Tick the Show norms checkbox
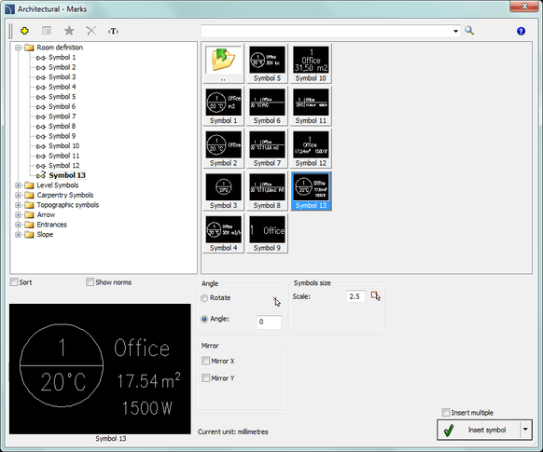Image resolution: width=543 pixels, height=452 pixels. coord(90,281)
